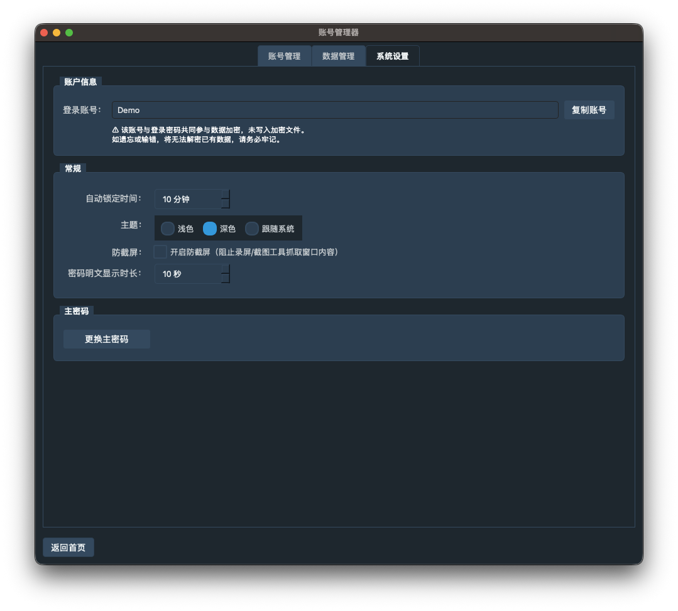The width and height of the screenshot is (678, 611).
Task: Click the 账户信息 group title
Action: (x=80, y=82)
